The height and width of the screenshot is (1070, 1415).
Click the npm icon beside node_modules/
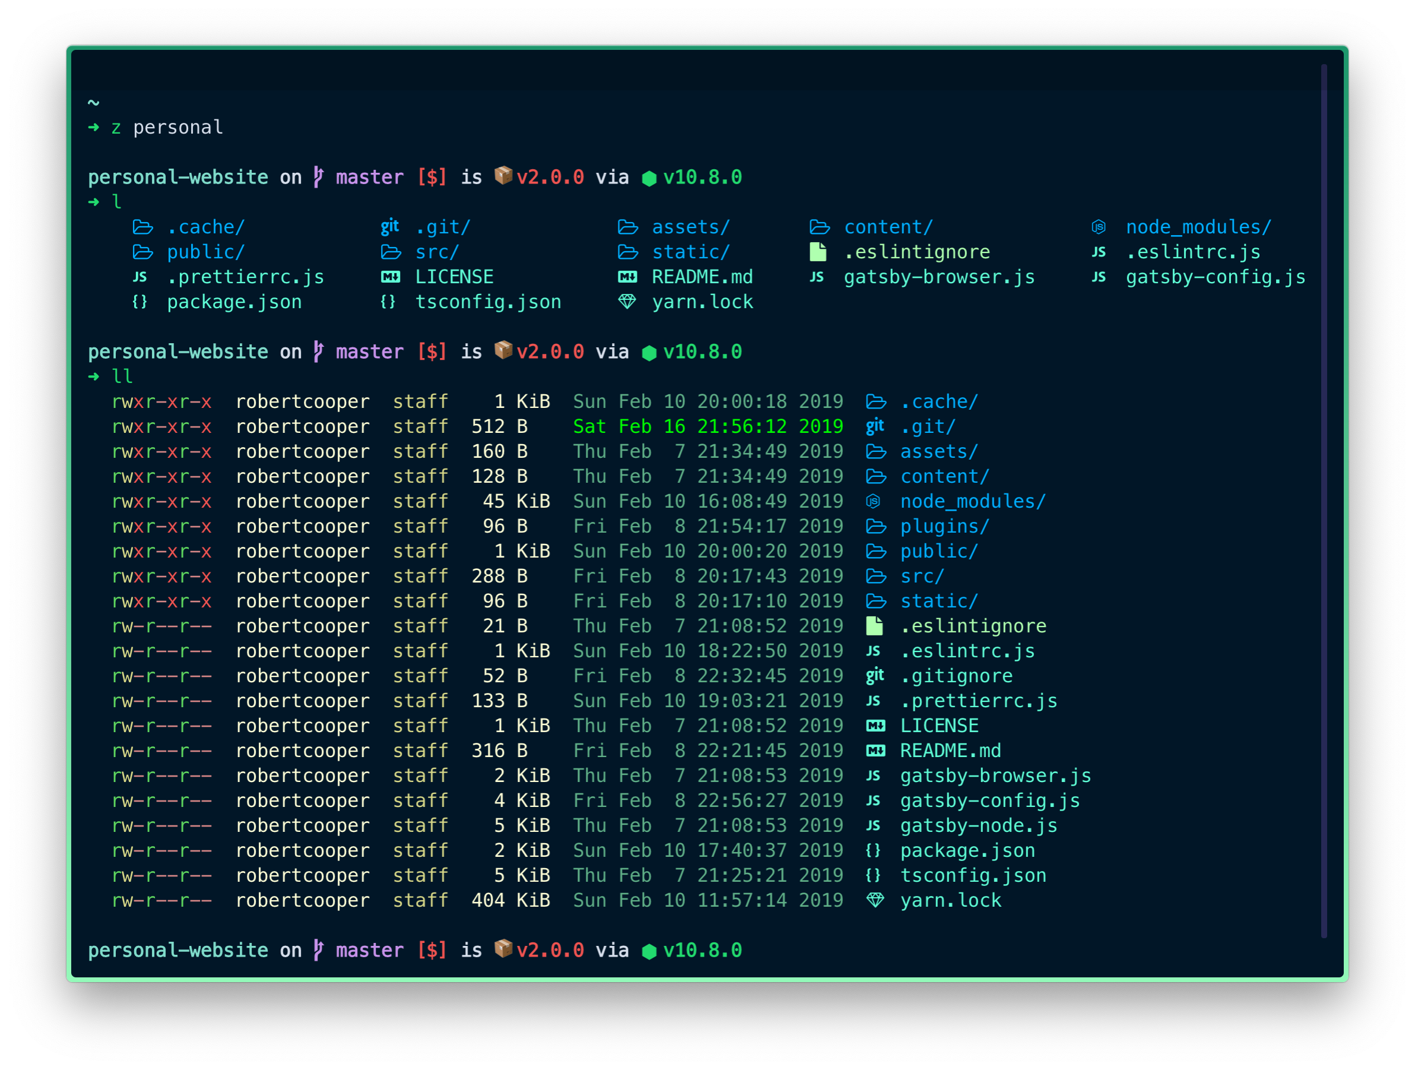coord(1099,227)
